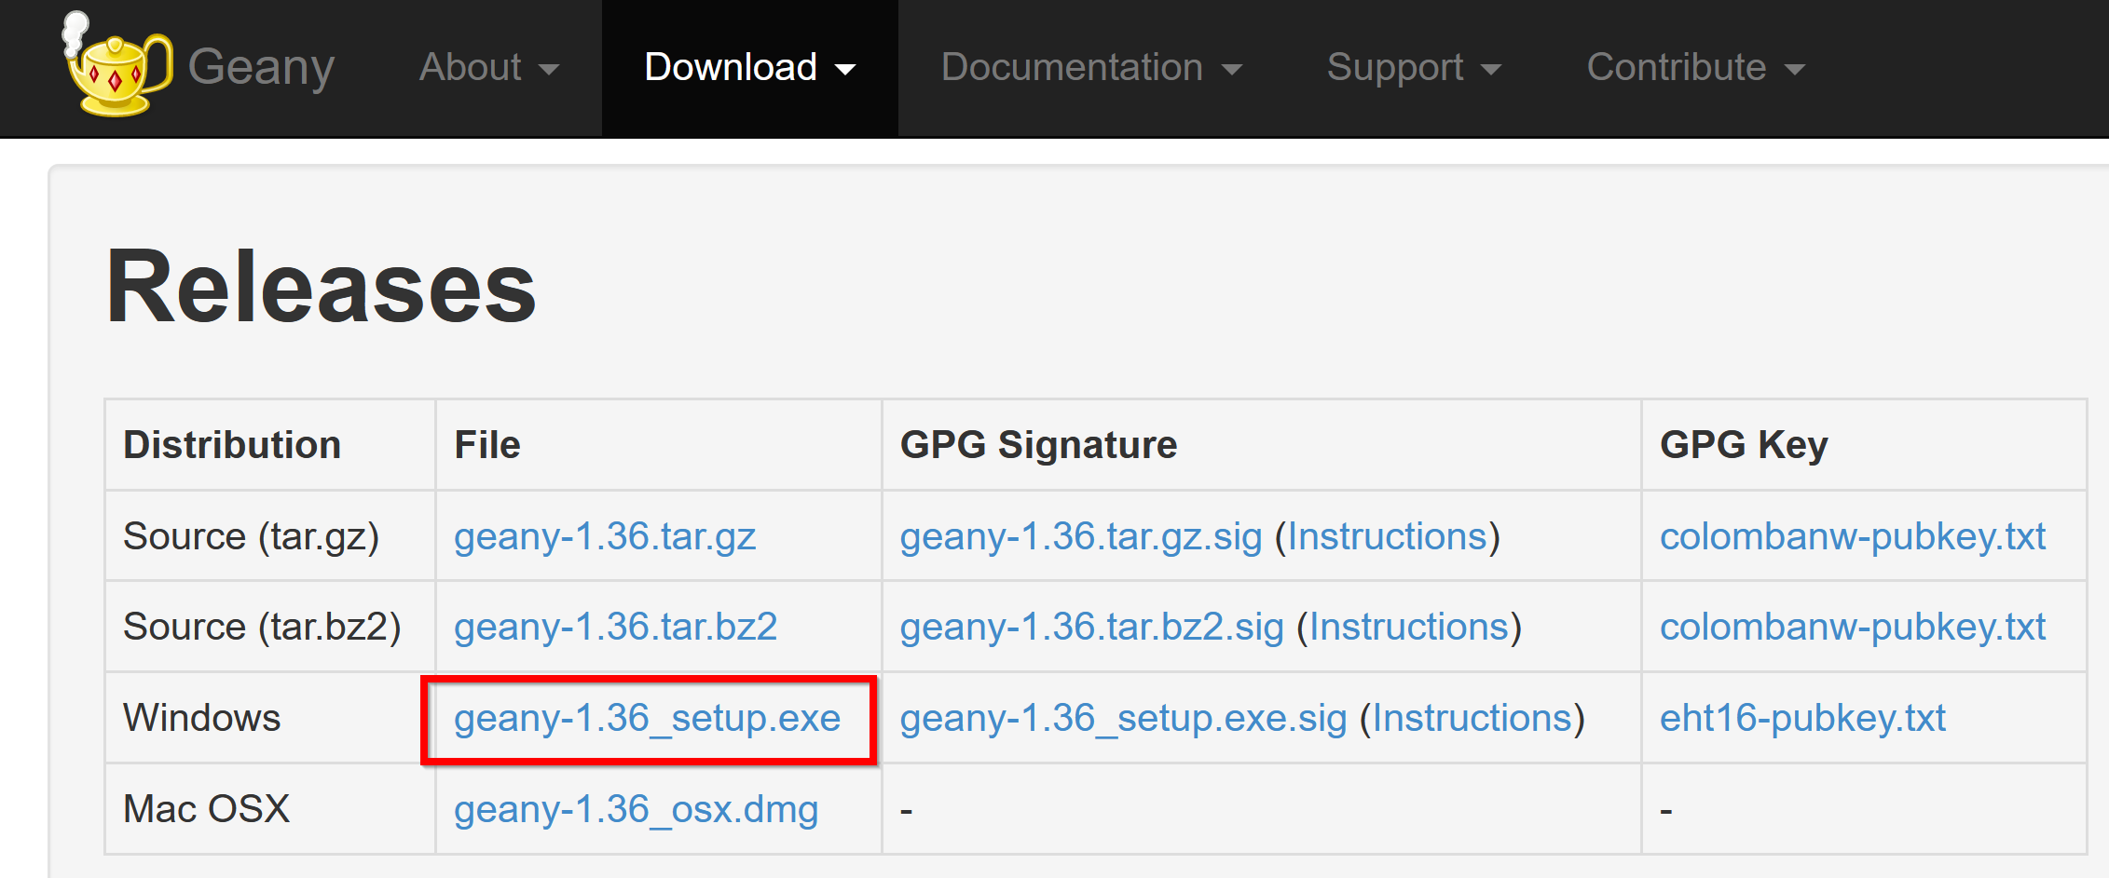This screenshot has height=878, width=2109.
Task: Open Instructions link in tar.bz2 row
Action: pyautogui.click(x=1409, y=628)
